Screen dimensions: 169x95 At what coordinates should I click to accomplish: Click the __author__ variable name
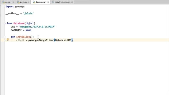point(12,13)
